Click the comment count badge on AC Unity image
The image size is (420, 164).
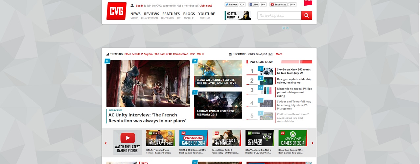click(x=107, y=61)
